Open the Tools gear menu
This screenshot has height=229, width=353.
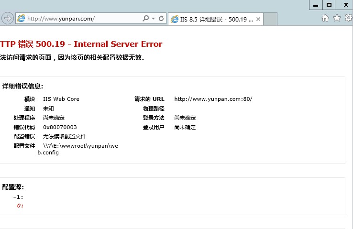click(348, 18)
